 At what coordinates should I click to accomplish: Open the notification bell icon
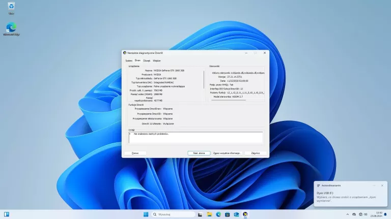tap(385, 214)
